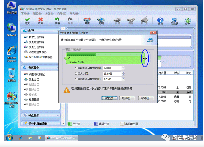Click the 放弃 (Discard) red X icon

pyautogui.click(x=40, y=21)
